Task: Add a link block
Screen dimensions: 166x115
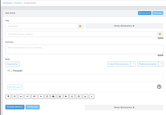Action: click(34, 96)
